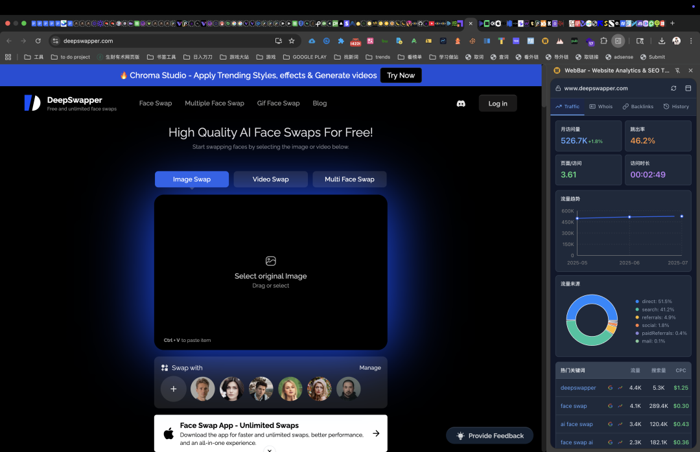Click the WebBar W extension icon in toolbar
The width and height of the screenshot is (700, 452).
(545, 41)
